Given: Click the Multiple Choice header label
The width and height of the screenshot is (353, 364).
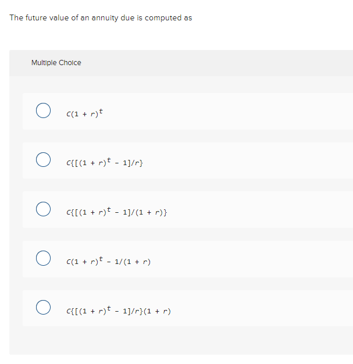Looking at the screenshot, I should tap(56, 63).
